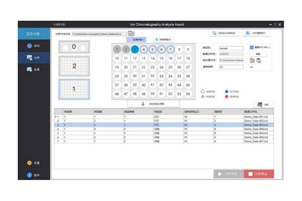Screen dimensions: 302x201
Task: Open the Results section in the sidebar
Action: (34, 69)
